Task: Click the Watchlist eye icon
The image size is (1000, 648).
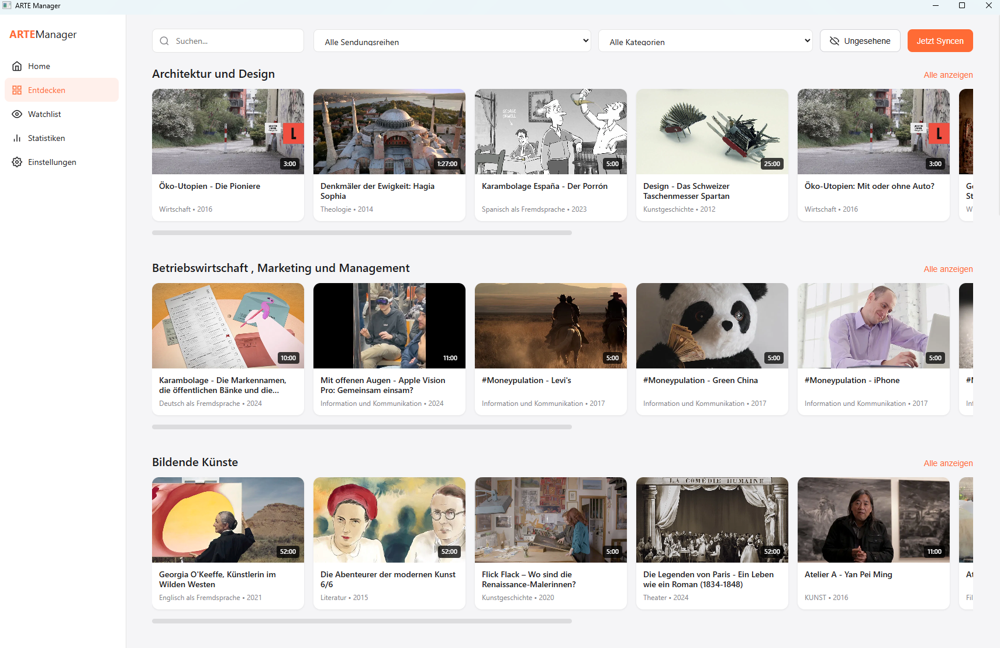Action: pyautogui.click(x=17, y=114)
